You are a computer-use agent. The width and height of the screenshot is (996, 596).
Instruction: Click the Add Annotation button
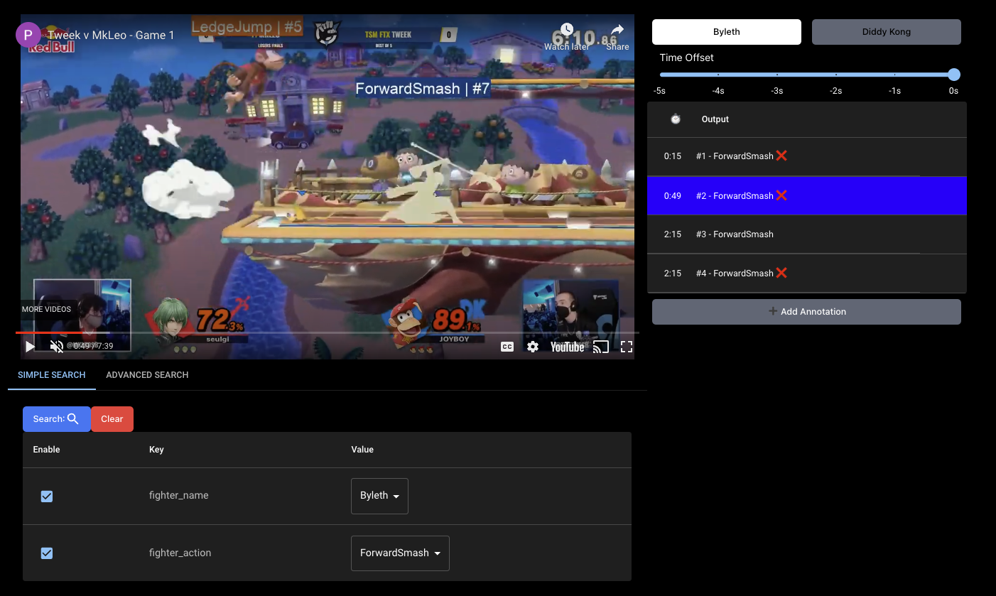pos(806,312)
